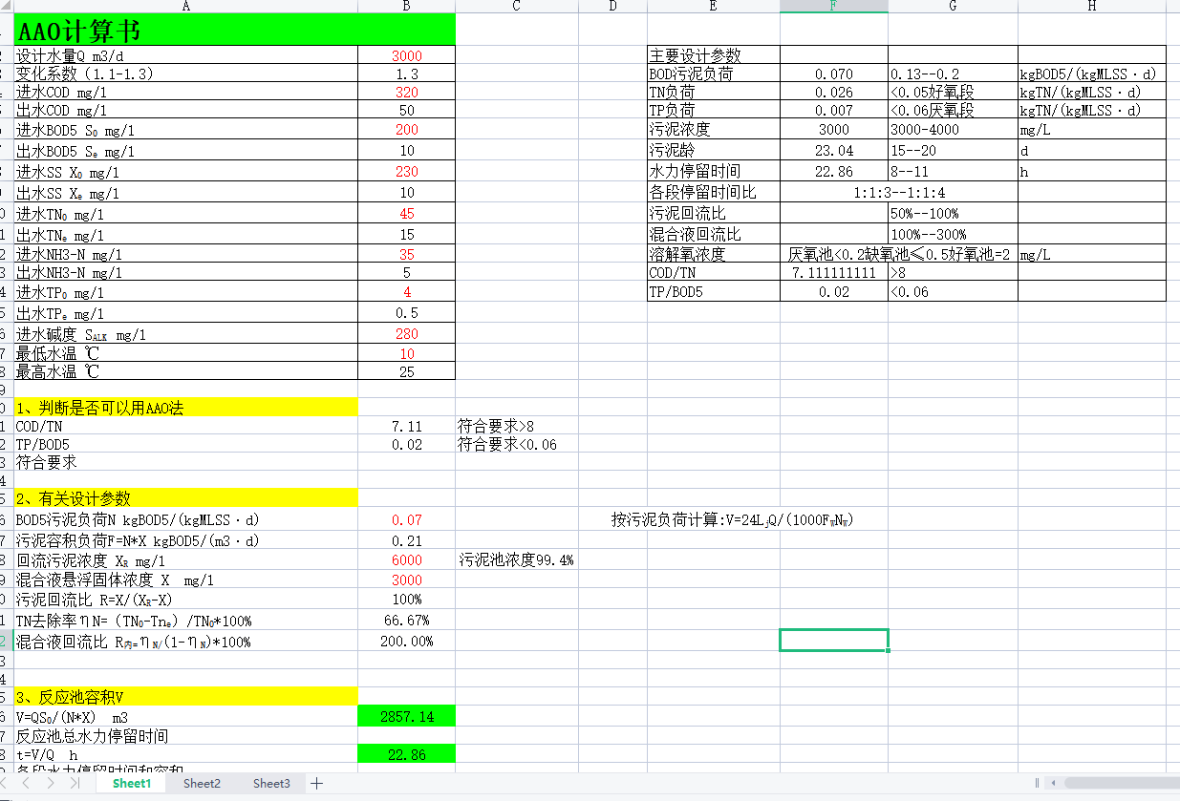Select the red value 3000 for 设计水量Q
This screenshot has height=801, width=1180.
click(405, 54)
